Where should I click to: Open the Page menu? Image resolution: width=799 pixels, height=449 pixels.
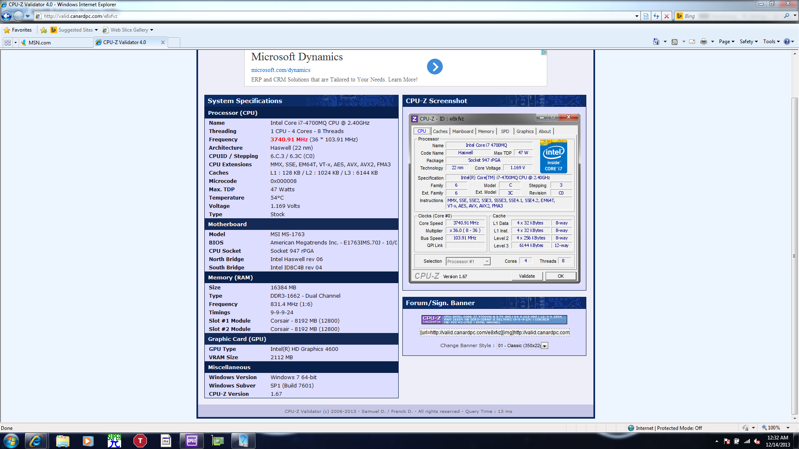(x=727, y=42)
